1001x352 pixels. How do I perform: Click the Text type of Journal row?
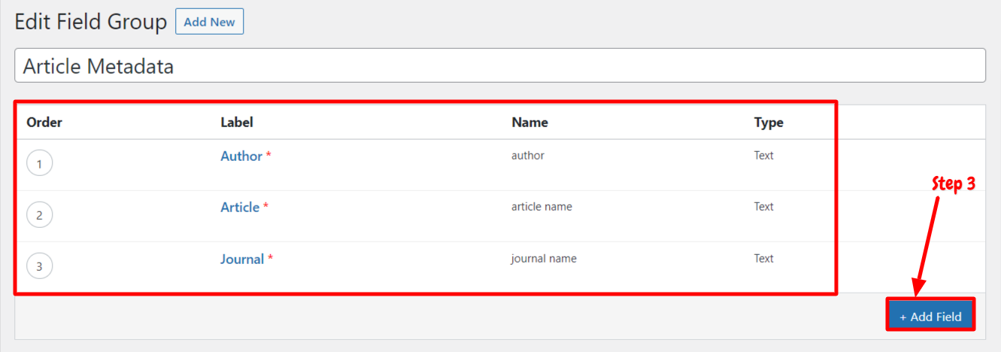point(764,259)
